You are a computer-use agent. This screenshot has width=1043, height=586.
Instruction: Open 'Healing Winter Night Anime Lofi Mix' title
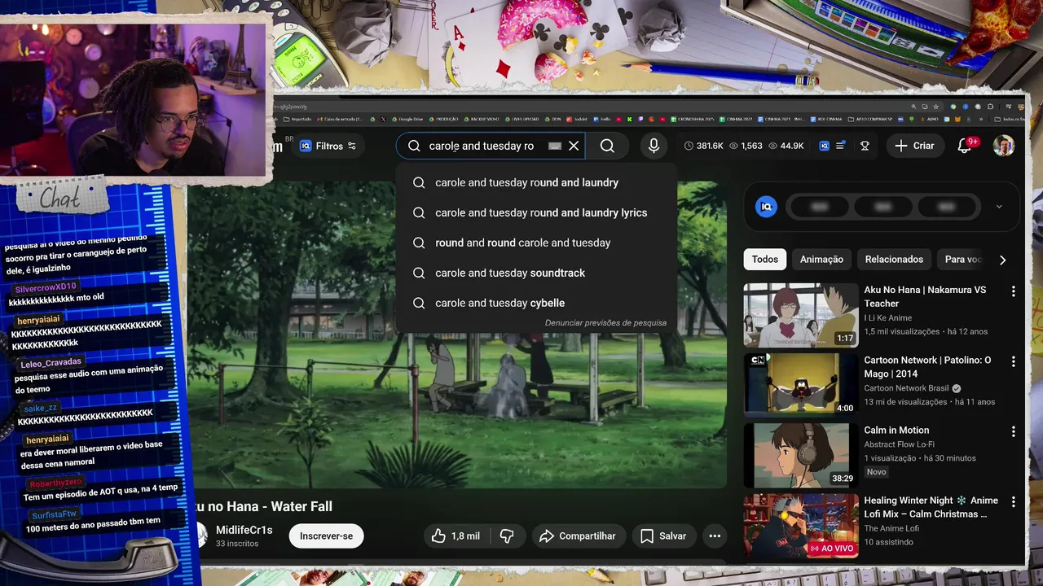coord(931,507)
